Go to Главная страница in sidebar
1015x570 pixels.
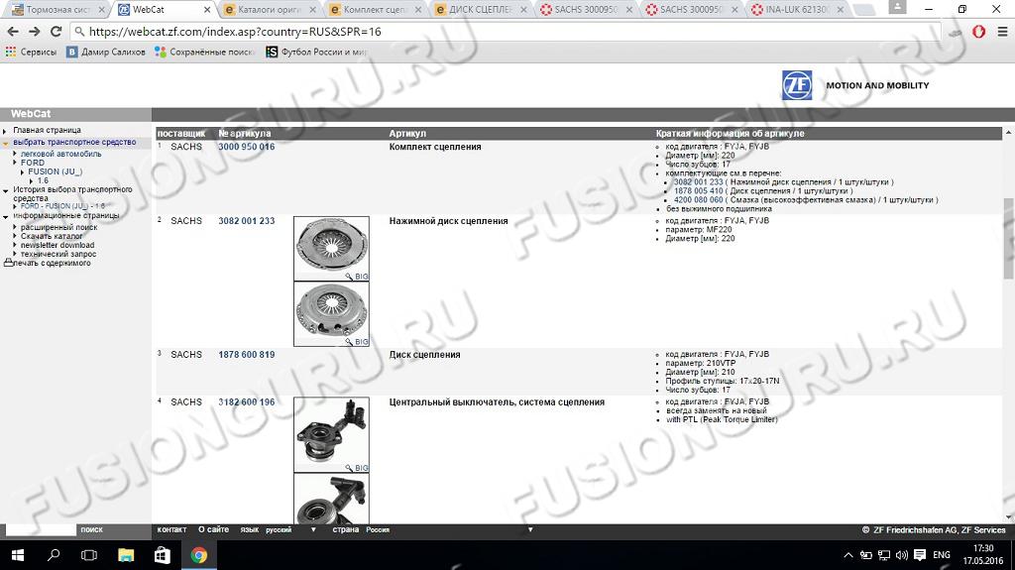[x=47, y=130]
